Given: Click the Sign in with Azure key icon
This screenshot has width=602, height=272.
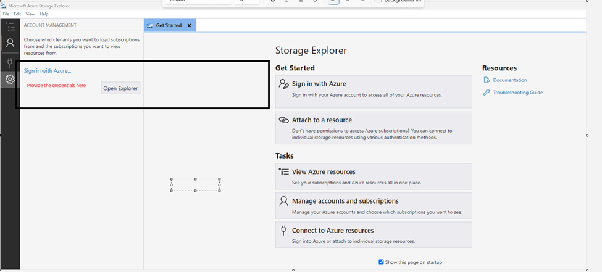Looking at the screenshot, I should click(284, 84).
